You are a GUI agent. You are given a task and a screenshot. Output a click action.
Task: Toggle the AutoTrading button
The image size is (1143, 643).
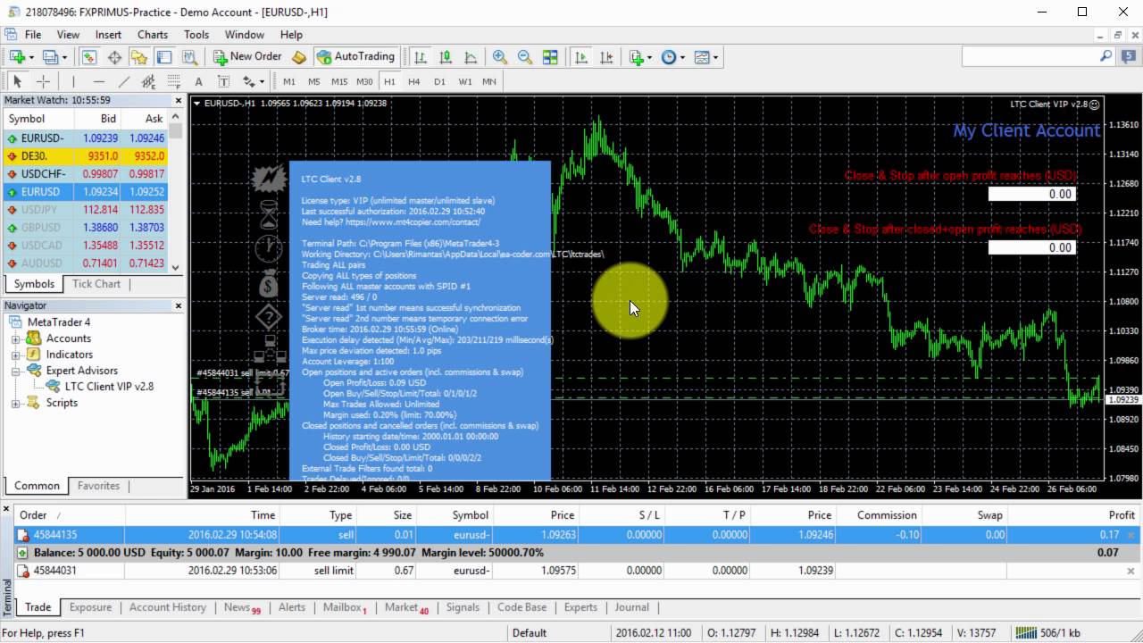pos(355,56)
